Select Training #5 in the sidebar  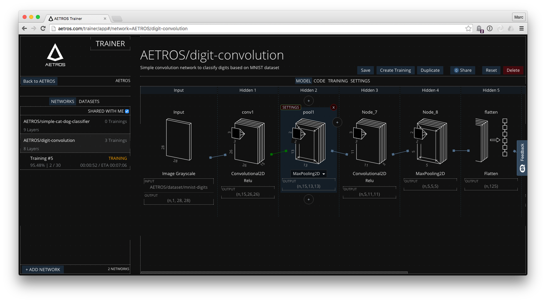coord(42,158)
